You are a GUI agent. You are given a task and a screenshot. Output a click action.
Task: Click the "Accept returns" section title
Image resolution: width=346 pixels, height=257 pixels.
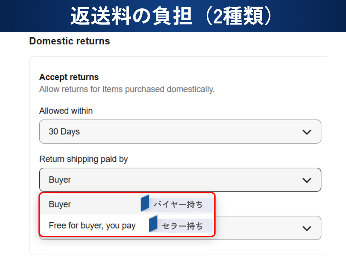69,77
